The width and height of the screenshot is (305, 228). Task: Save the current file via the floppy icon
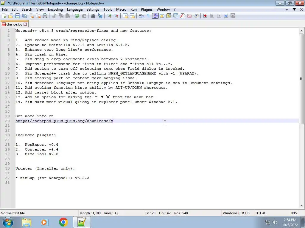click(x=18, y=16)
